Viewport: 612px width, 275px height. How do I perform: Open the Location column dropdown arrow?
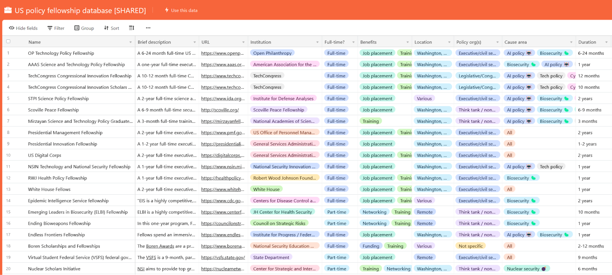449,42
